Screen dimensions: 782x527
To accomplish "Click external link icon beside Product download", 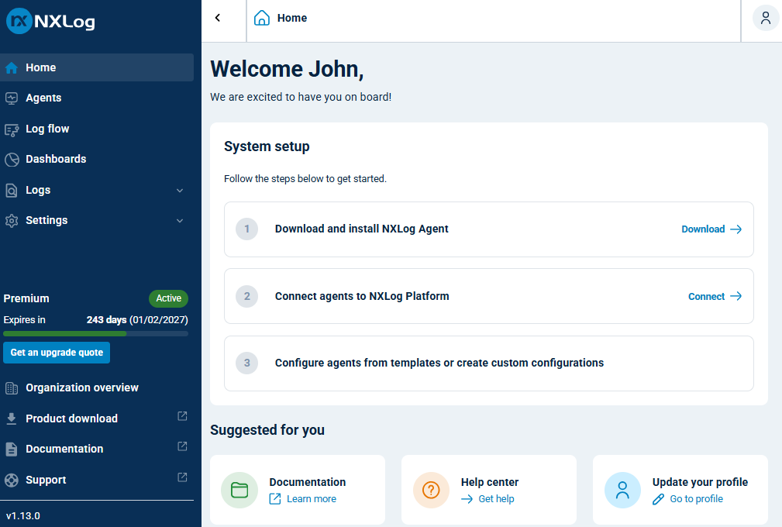I will 183,416.
